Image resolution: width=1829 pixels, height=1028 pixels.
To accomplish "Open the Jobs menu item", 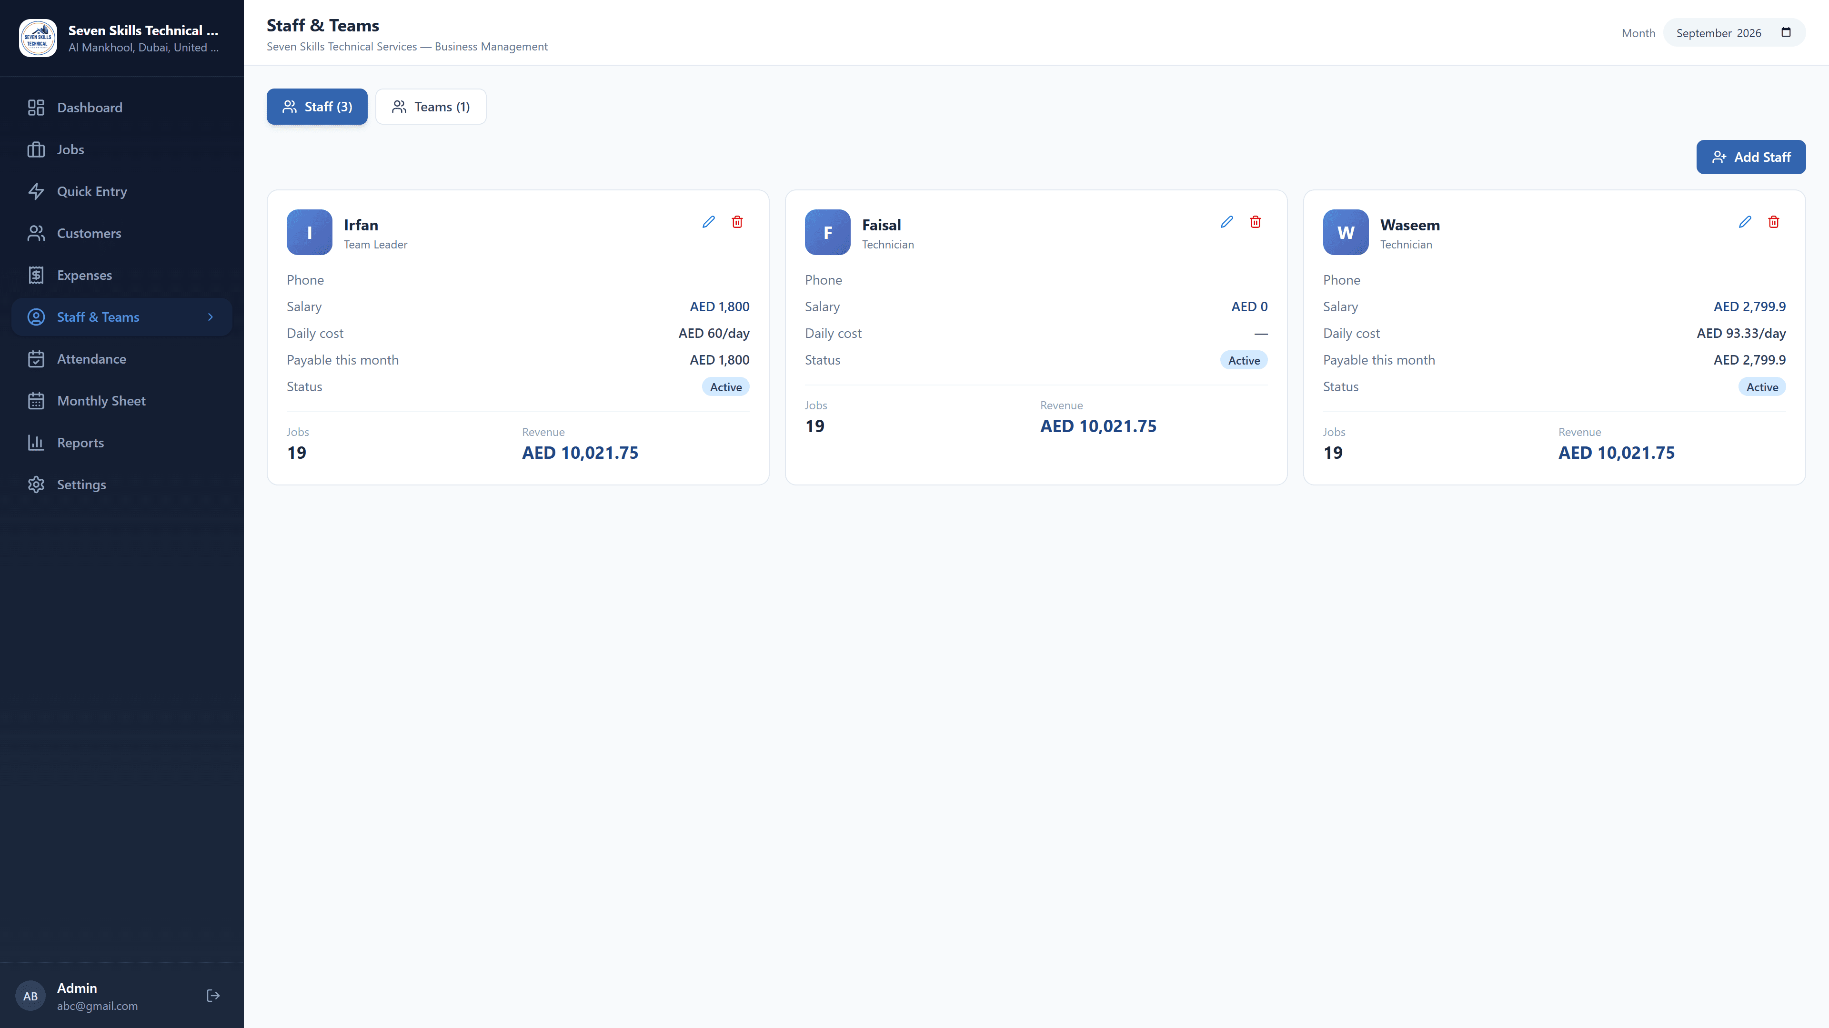I will [121, 150].
